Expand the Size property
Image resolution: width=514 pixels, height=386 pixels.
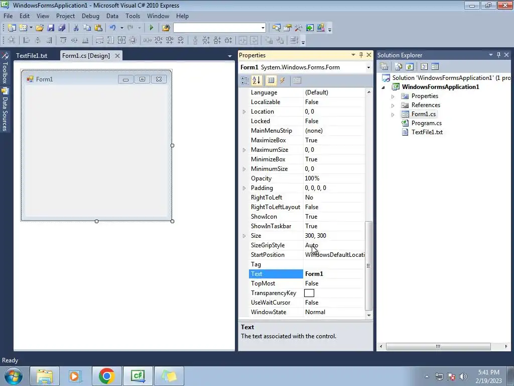[x=244, y=236]
